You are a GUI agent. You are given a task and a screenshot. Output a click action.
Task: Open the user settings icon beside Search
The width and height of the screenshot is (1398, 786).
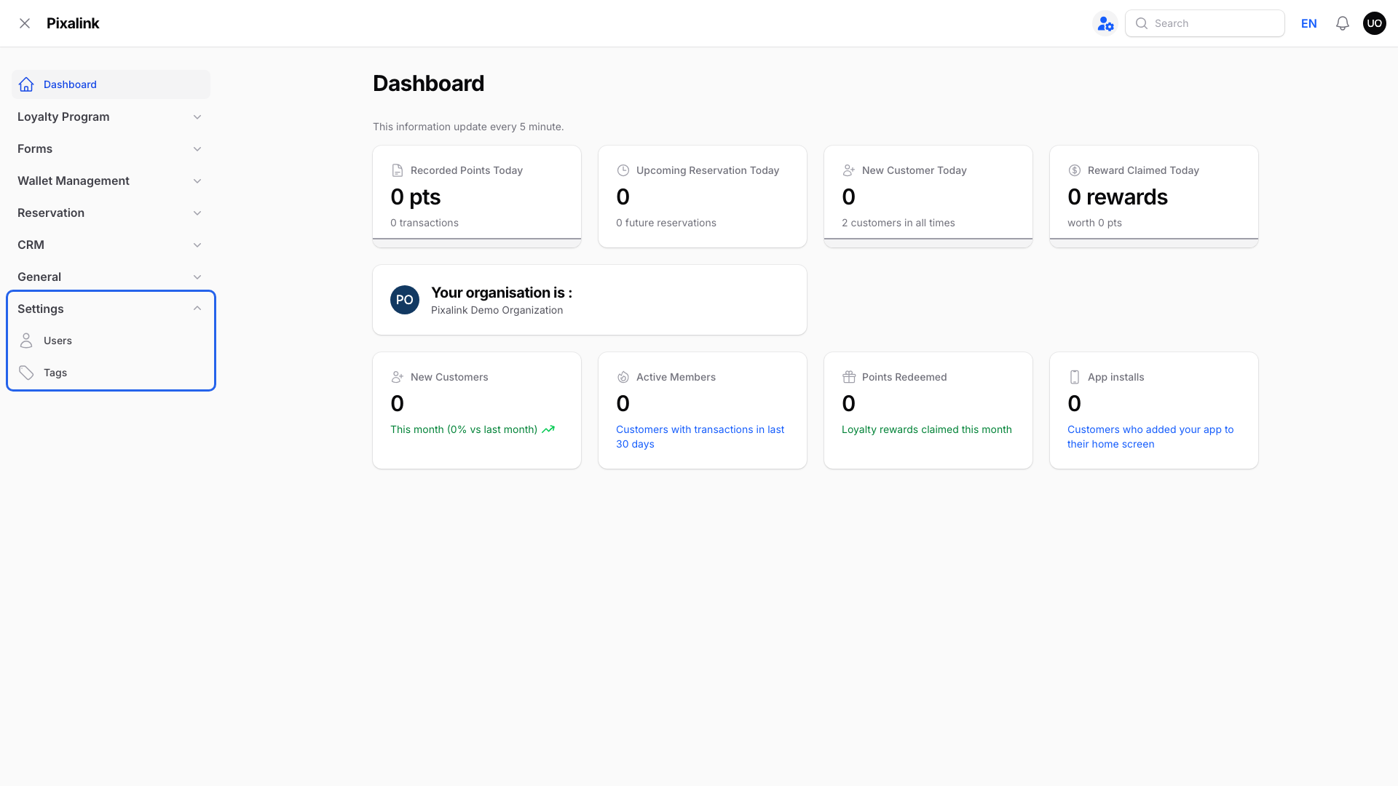point(1105,23)
